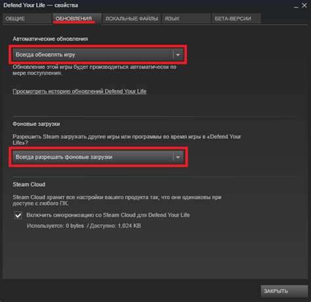
Task: Toggle Steam Cloud synchronization checkbox
Action: point(18,216)
